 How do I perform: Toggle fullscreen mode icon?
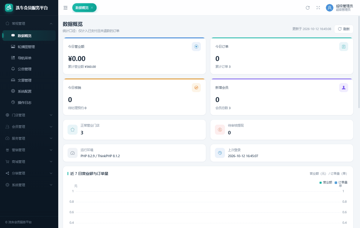pos(318,8)
